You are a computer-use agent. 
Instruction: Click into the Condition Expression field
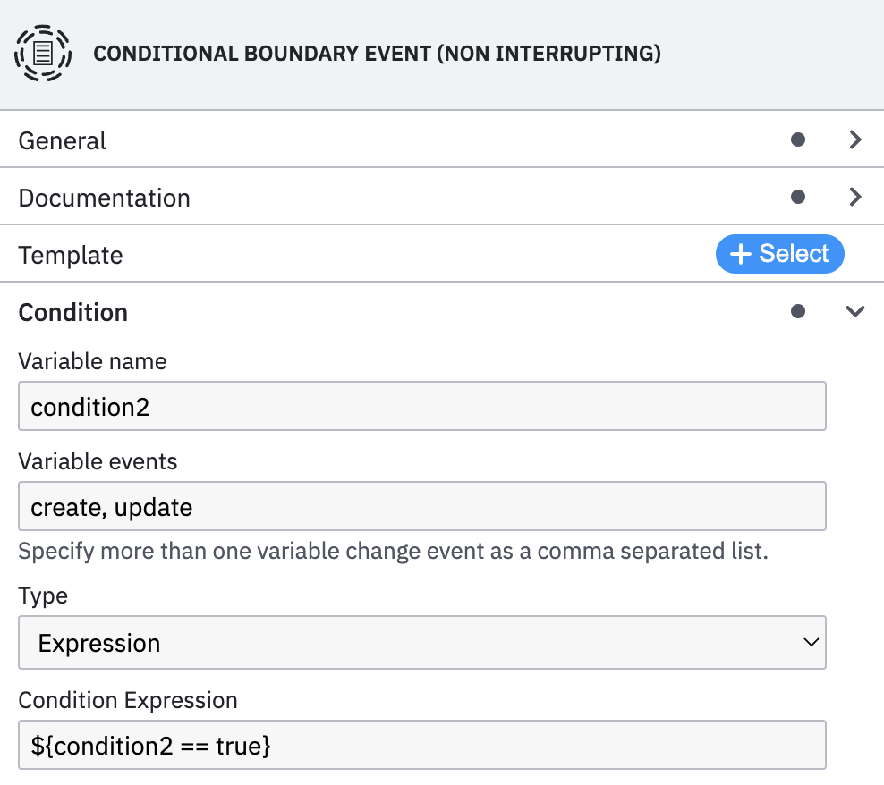(422, 745)
